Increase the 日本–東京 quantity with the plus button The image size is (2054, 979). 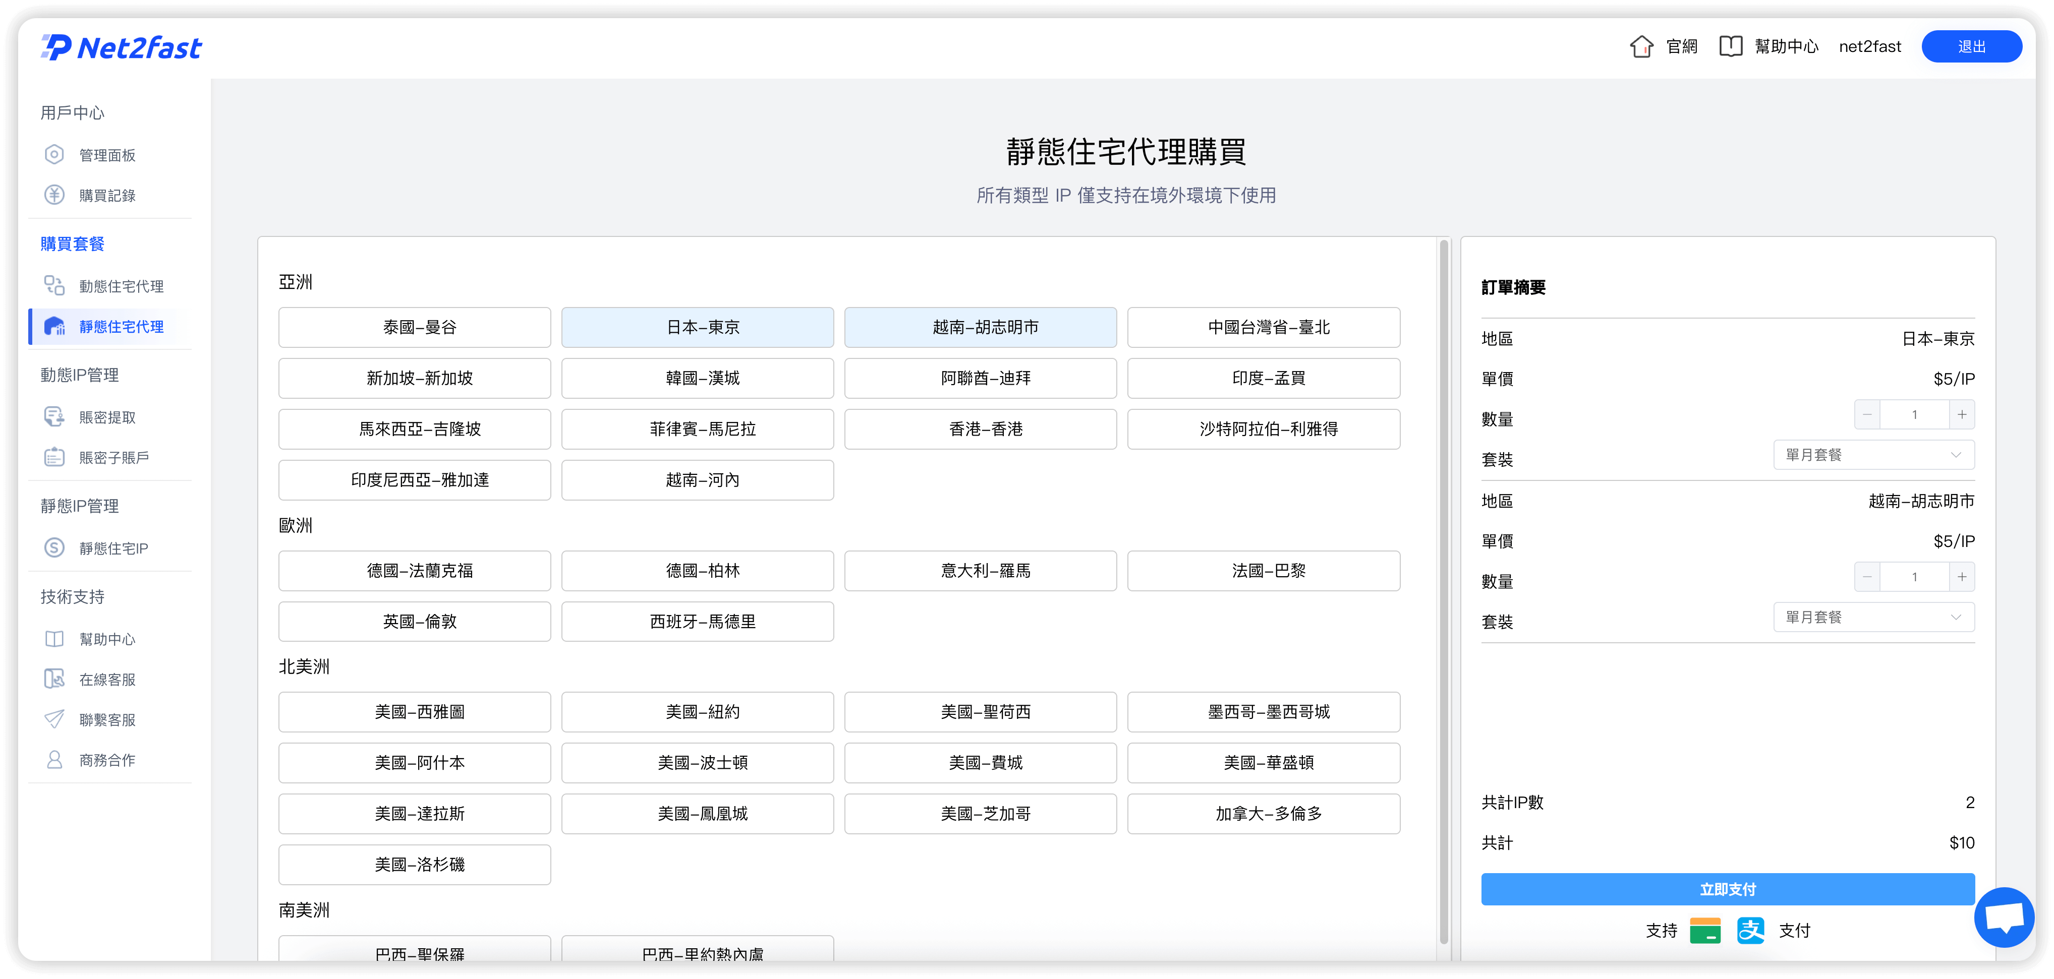(x=1962, y=414)
